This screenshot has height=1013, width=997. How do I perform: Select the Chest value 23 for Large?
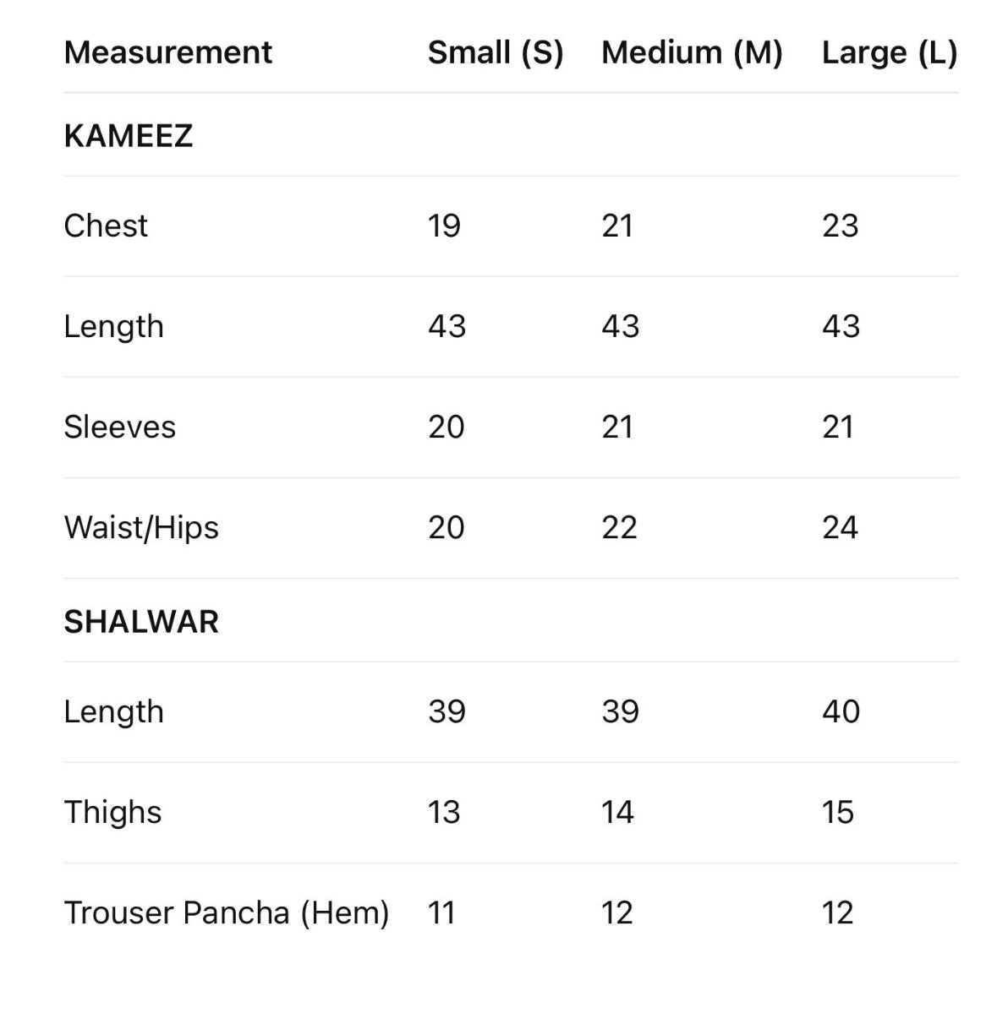pyautogui.click(x=840, y=226)
